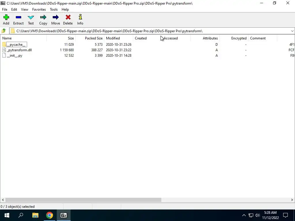Open taskbar Search
This screenshot has width=295, height=221.
[21, 215]
